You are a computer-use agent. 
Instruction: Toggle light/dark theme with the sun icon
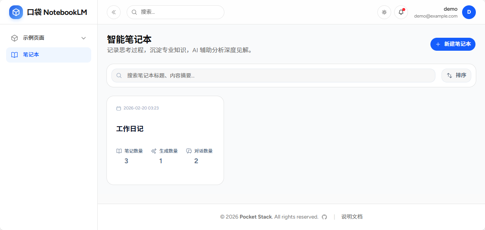click(x=384, y=12)
